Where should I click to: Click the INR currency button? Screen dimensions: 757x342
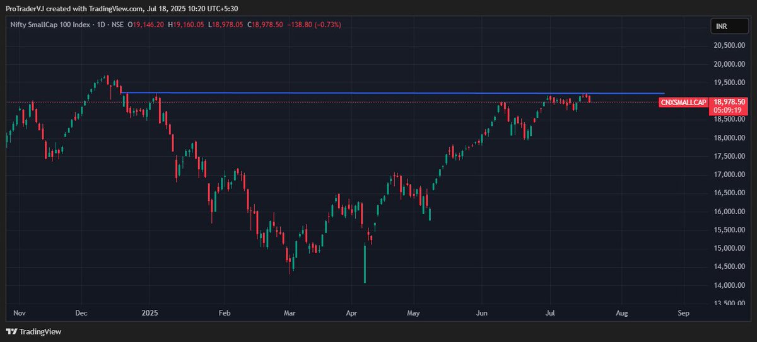pos(729,26)
